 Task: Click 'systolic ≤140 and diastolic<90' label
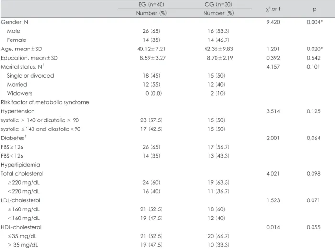point(41,129)
